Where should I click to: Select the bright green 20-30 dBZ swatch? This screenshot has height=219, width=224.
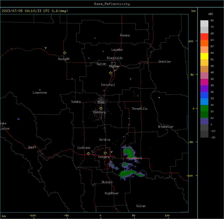204,108
